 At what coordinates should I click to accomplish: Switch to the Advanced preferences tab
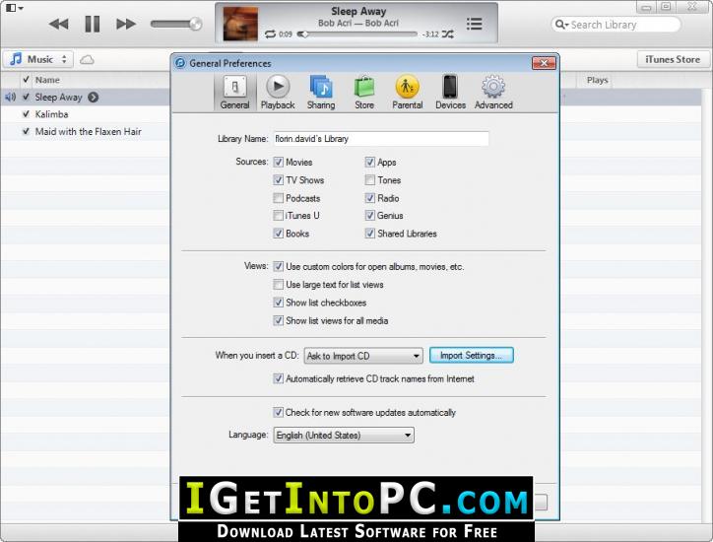493,93
